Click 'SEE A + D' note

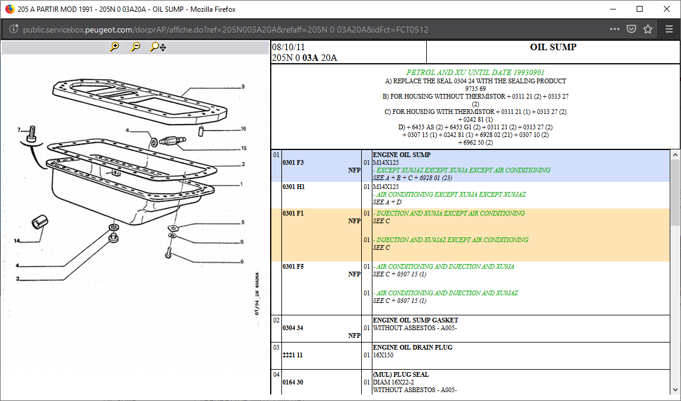click(387, 202)
